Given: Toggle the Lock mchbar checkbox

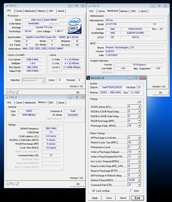Looking at the screenshot, I should point(94,191).
